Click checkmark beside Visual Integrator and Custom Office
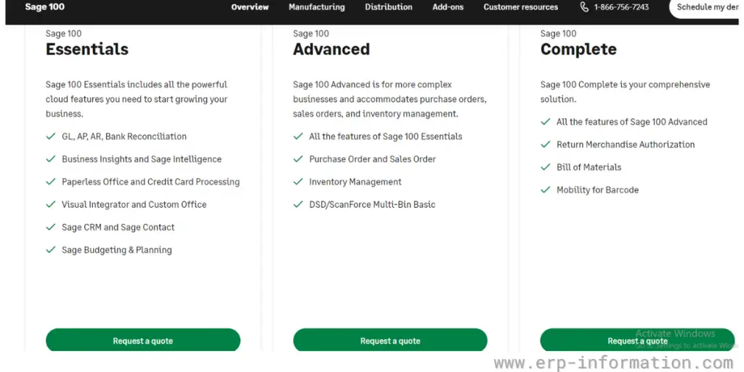This screenshot has width=744, height=372. click(51, 204)
